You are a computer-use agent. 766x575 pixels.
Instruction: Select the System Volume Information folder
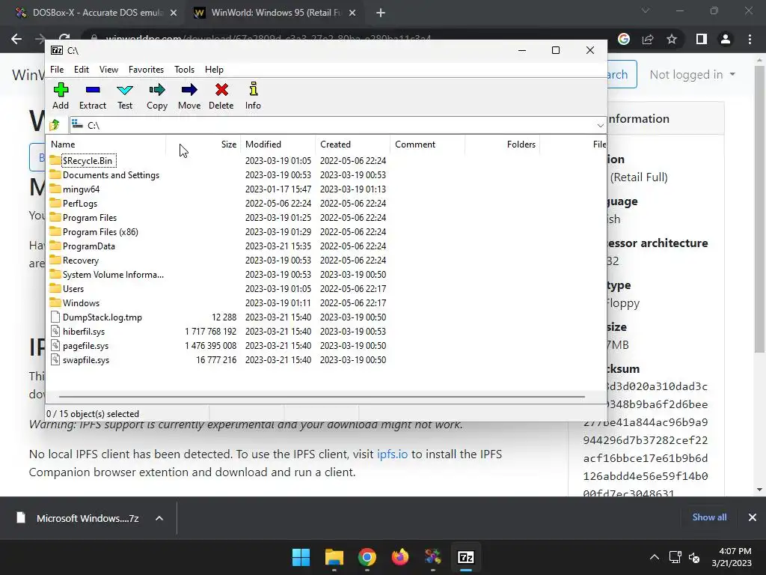[x=113, y=274]
